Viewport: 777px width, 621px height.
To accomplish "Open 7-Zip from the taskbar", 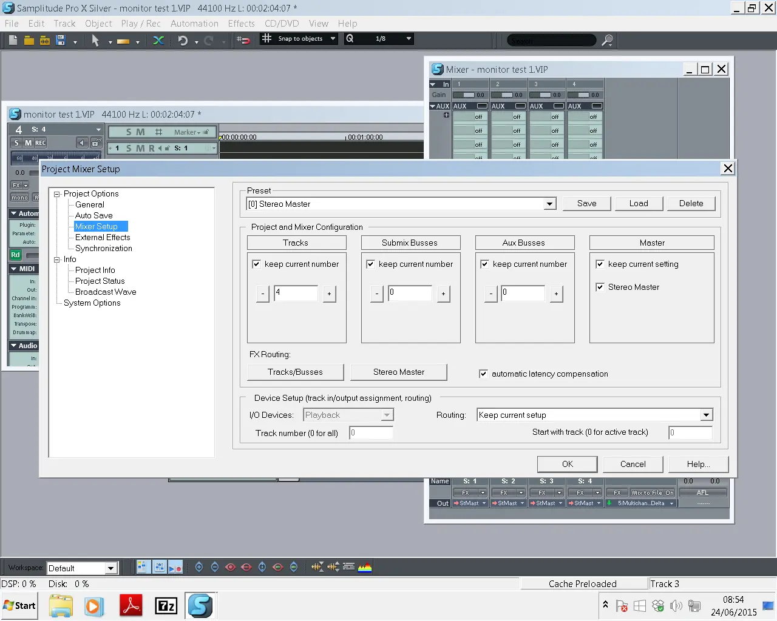I will 166,606.
